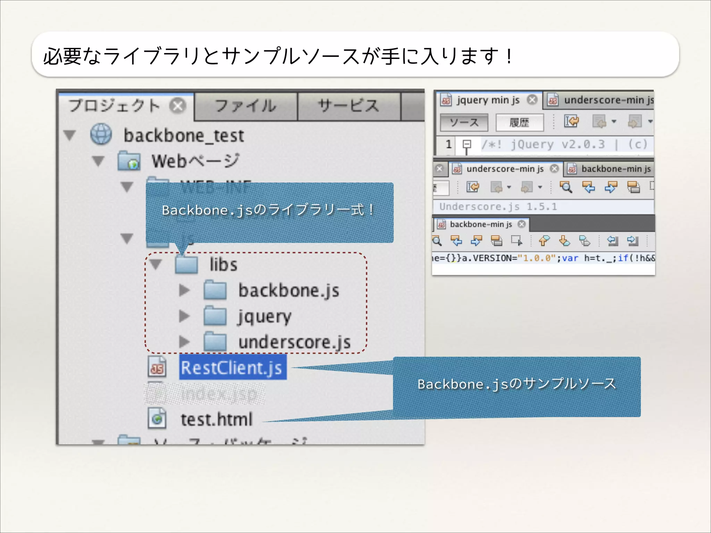Screen dimensions: 711x533
Task: Click Find Next Occurrence in backbone-min js editor
Action: (x=476, y=240)
